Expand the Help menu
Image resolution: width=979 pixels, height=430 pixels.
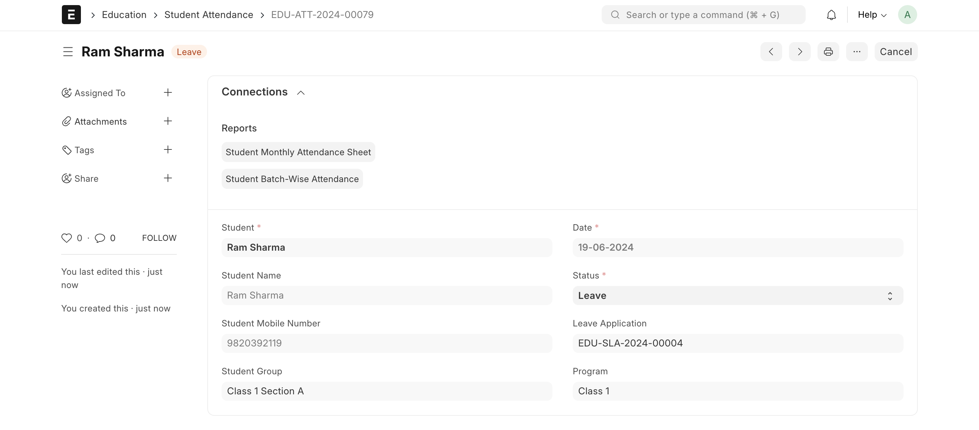click(872, 15)
